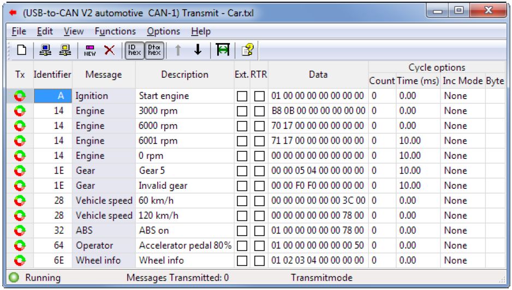Select the identifier 6E cell
Image resolution: width=512 pixels, height=290 pixels.
point(52,261)
